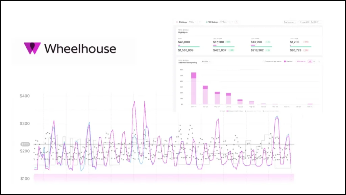Expand the Total revenue dropdown

click(290, 22)
